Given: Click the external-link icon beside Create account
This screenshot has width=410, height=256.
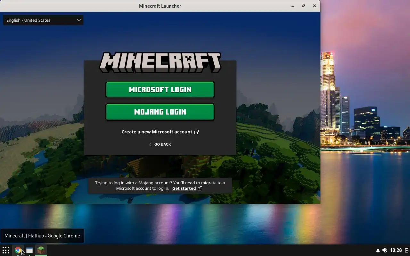Looking at the screenshot, I should [196, 132].
